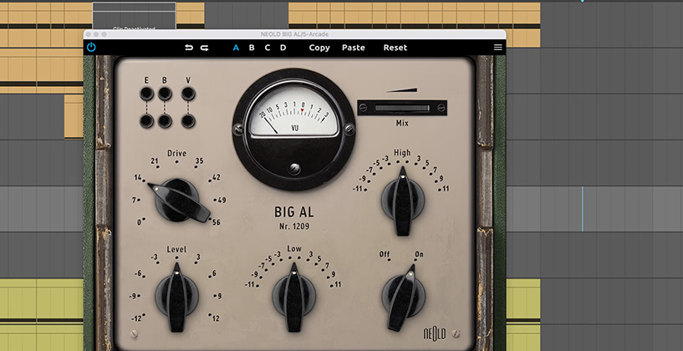
Task: Select preset slot D
Action: [x=283, y=48]
